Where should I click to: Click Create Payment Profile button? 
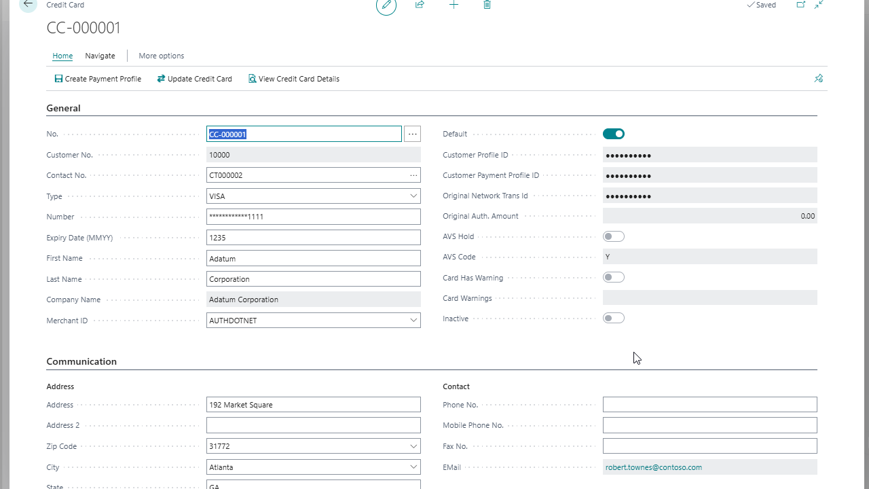pyautogui.click(x=98, y=79)
